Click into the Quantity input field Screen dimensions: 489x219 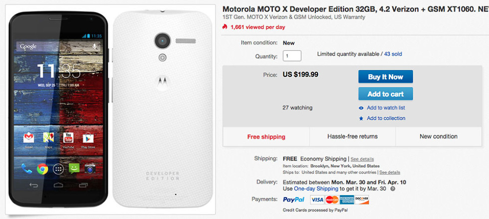tap(292, 56)
